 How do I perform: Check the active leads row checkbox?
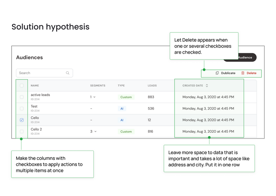pos(22,97)
